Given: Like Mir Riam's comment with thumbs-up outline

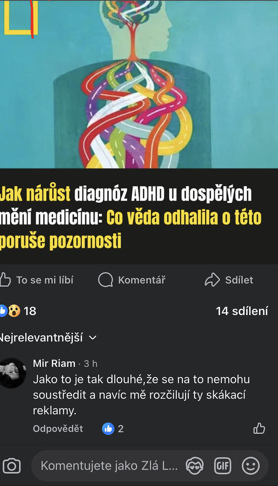Looking at the screenshot, I should pyautogui.click(x=259, y=428).
